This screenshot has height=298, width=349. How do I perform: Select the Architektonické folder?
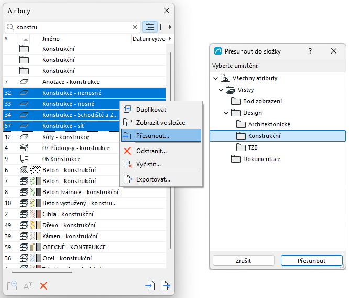[269, 124]
